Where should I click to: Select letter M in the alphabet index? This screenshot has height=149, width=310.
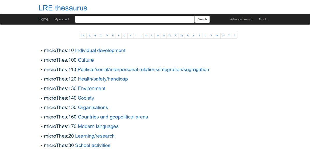[x=158, y=36]
